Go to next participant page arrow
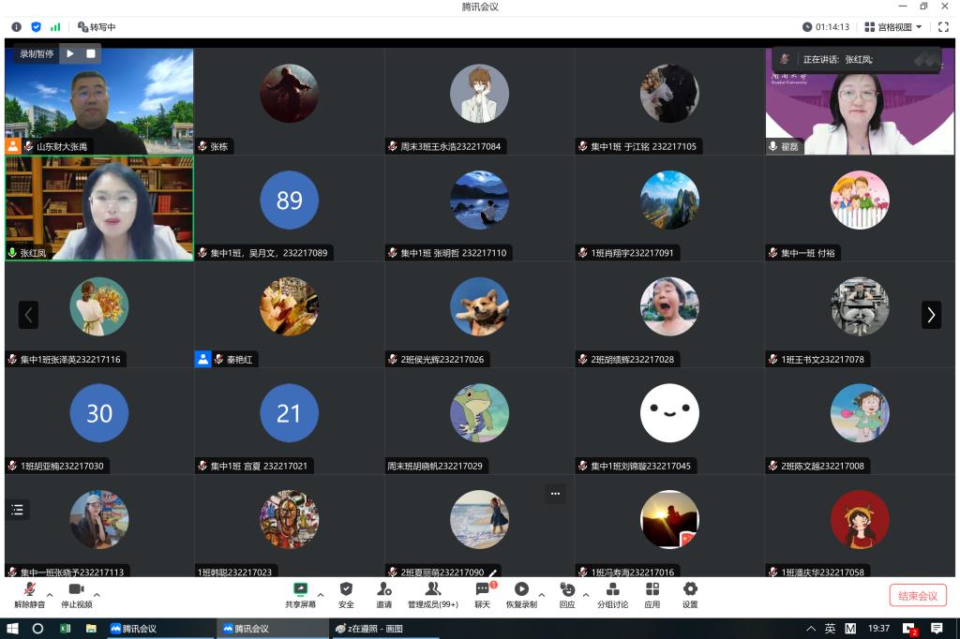The width and height of the screenshot is (960, 639). pos(931,315)
